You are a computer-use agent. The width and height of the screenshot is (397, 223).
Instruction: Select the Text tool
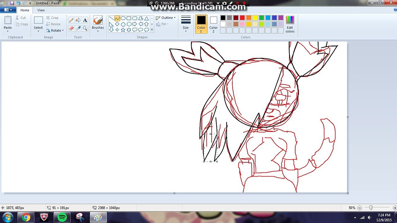[x=85, y=20]
